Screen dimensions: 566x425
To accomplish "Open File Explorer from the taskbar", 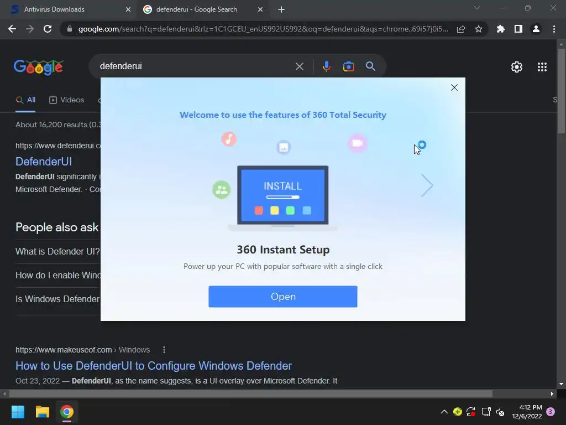I will point(42,412).
